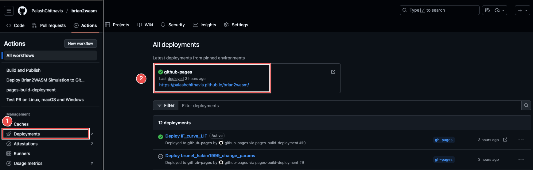Open repository Settings tab
Image resolution: width=533 pixels, height=170 pixels.
236,25
